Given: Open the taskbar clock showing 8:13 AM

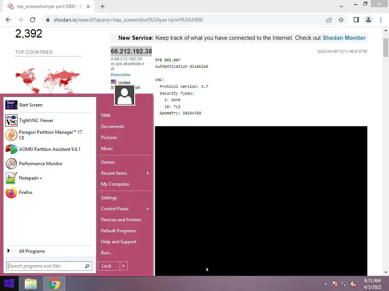Looking at the screenshot, I should (372, 284).
